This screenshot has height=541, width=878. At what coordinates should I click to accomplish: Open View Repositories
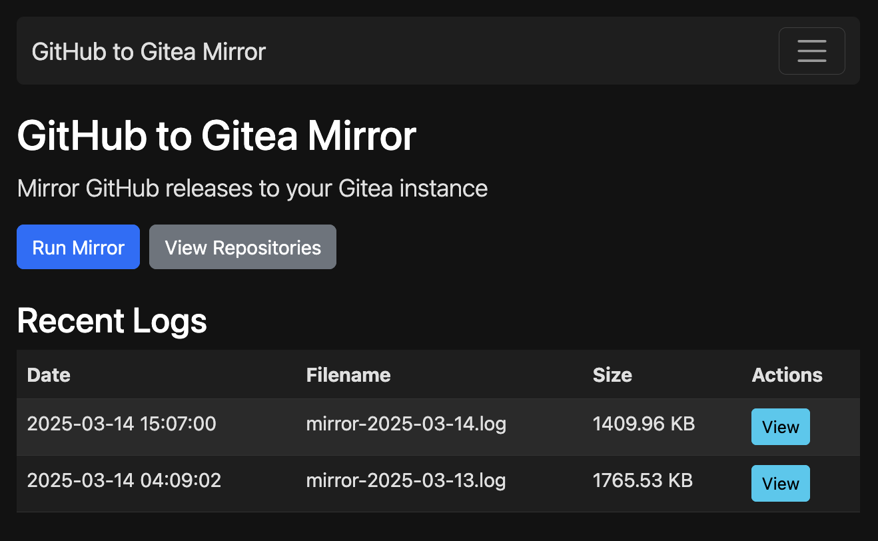click(242, 247)
